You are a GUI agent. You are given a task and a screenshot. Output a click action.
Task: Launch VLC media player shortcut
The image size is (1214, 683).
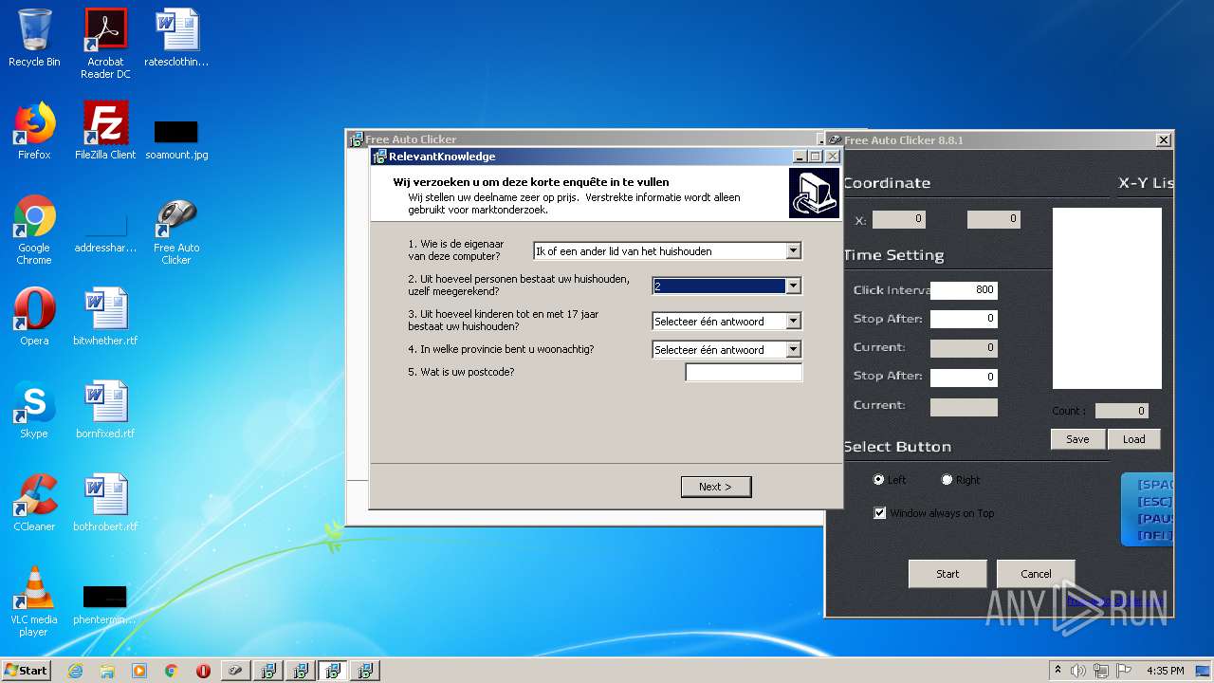click(34, 601)
